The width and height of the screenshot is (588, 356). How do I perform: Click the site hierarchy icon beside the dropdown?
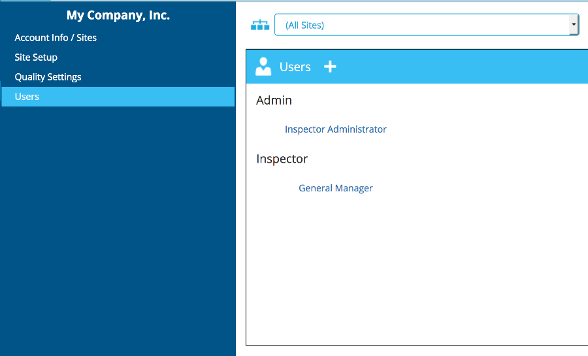[260, 25]
